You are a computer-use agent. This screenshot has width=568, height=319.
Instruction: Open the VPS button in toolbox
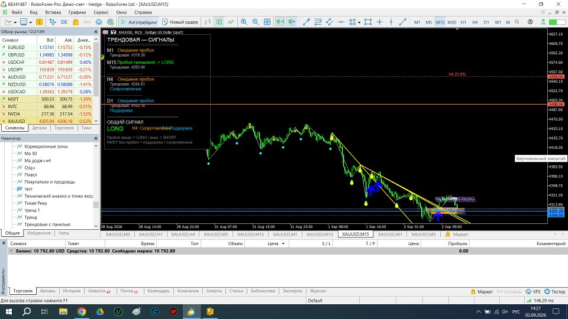(x=533, y=291)
